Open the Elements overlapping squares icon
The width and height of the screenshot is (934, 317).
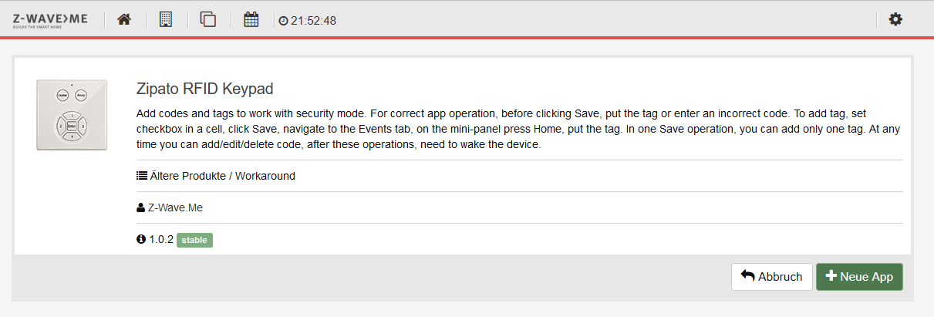[208, 19]
